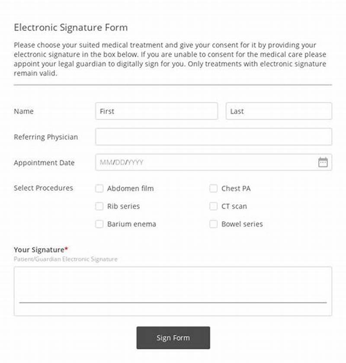Enable the Bowel series procedure
The width and height of the screenshot is (346, 363).
coord(213,224)
